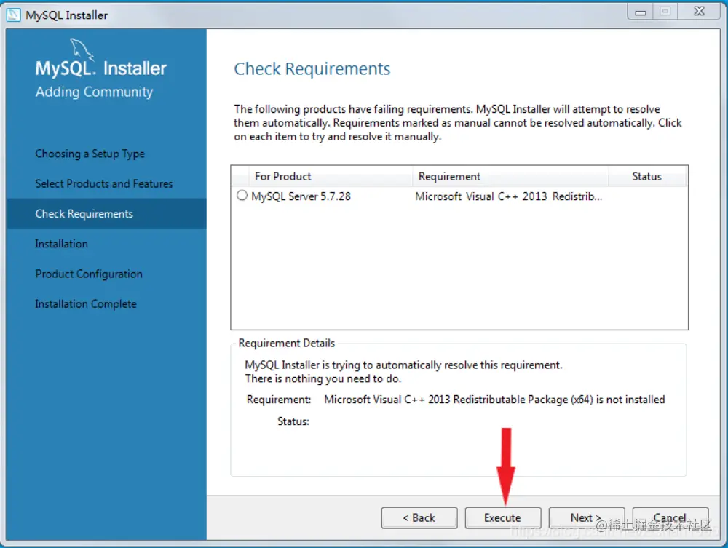Click the Requirement Details group label
728x548 pixels.
coord(286,343)
